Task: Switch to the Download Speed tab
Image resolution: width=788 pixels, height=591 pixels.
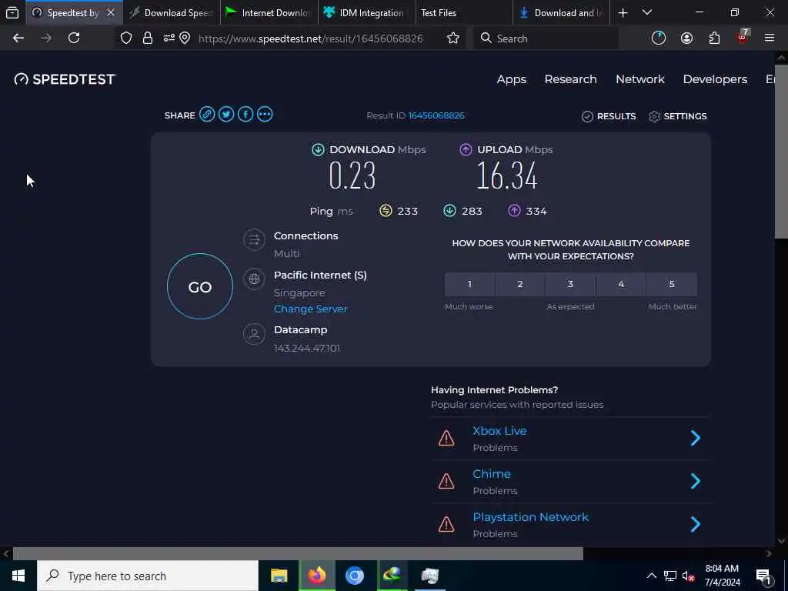Action: 172,13
